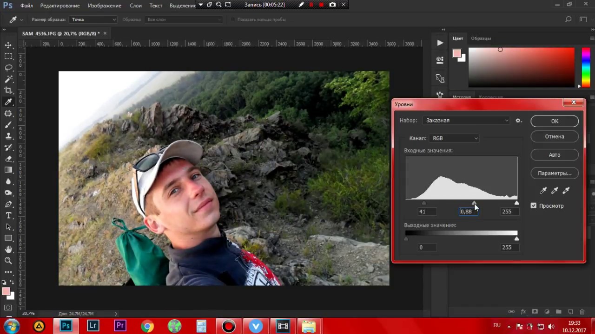Click the black point eyedropper in Levels
Viewport: 595px width, 334px height.
click(x=543, y=190)
